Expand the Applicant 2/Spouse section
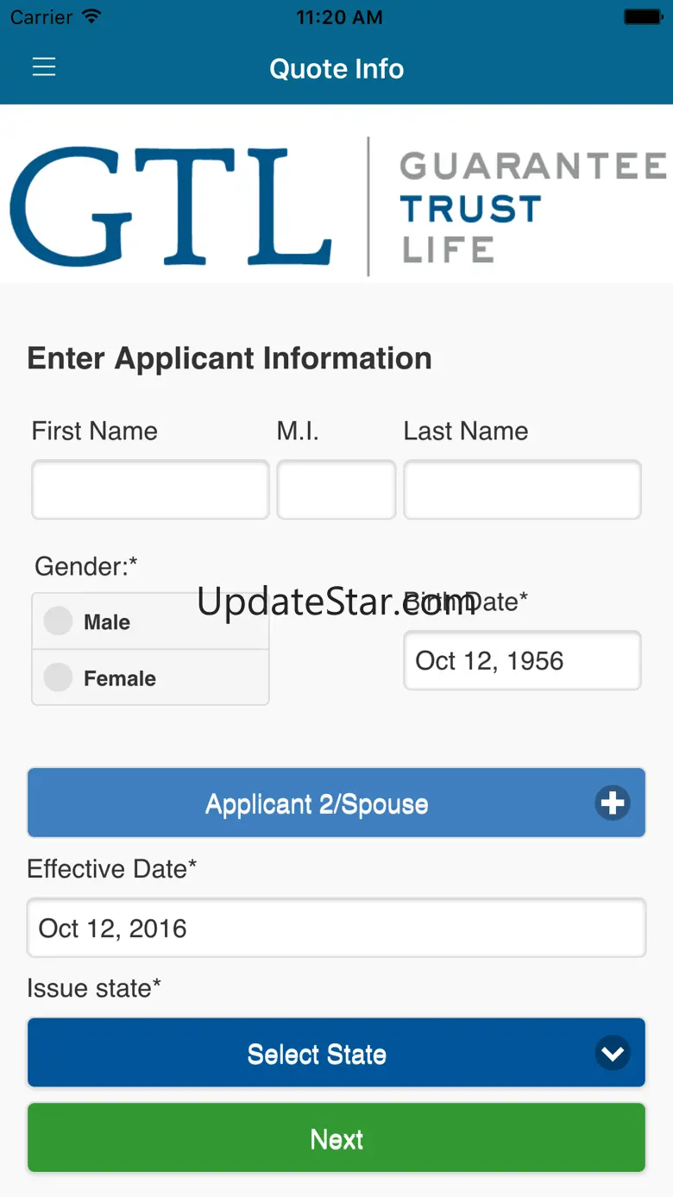This screenshot has height=1197, width=673. 317,803
